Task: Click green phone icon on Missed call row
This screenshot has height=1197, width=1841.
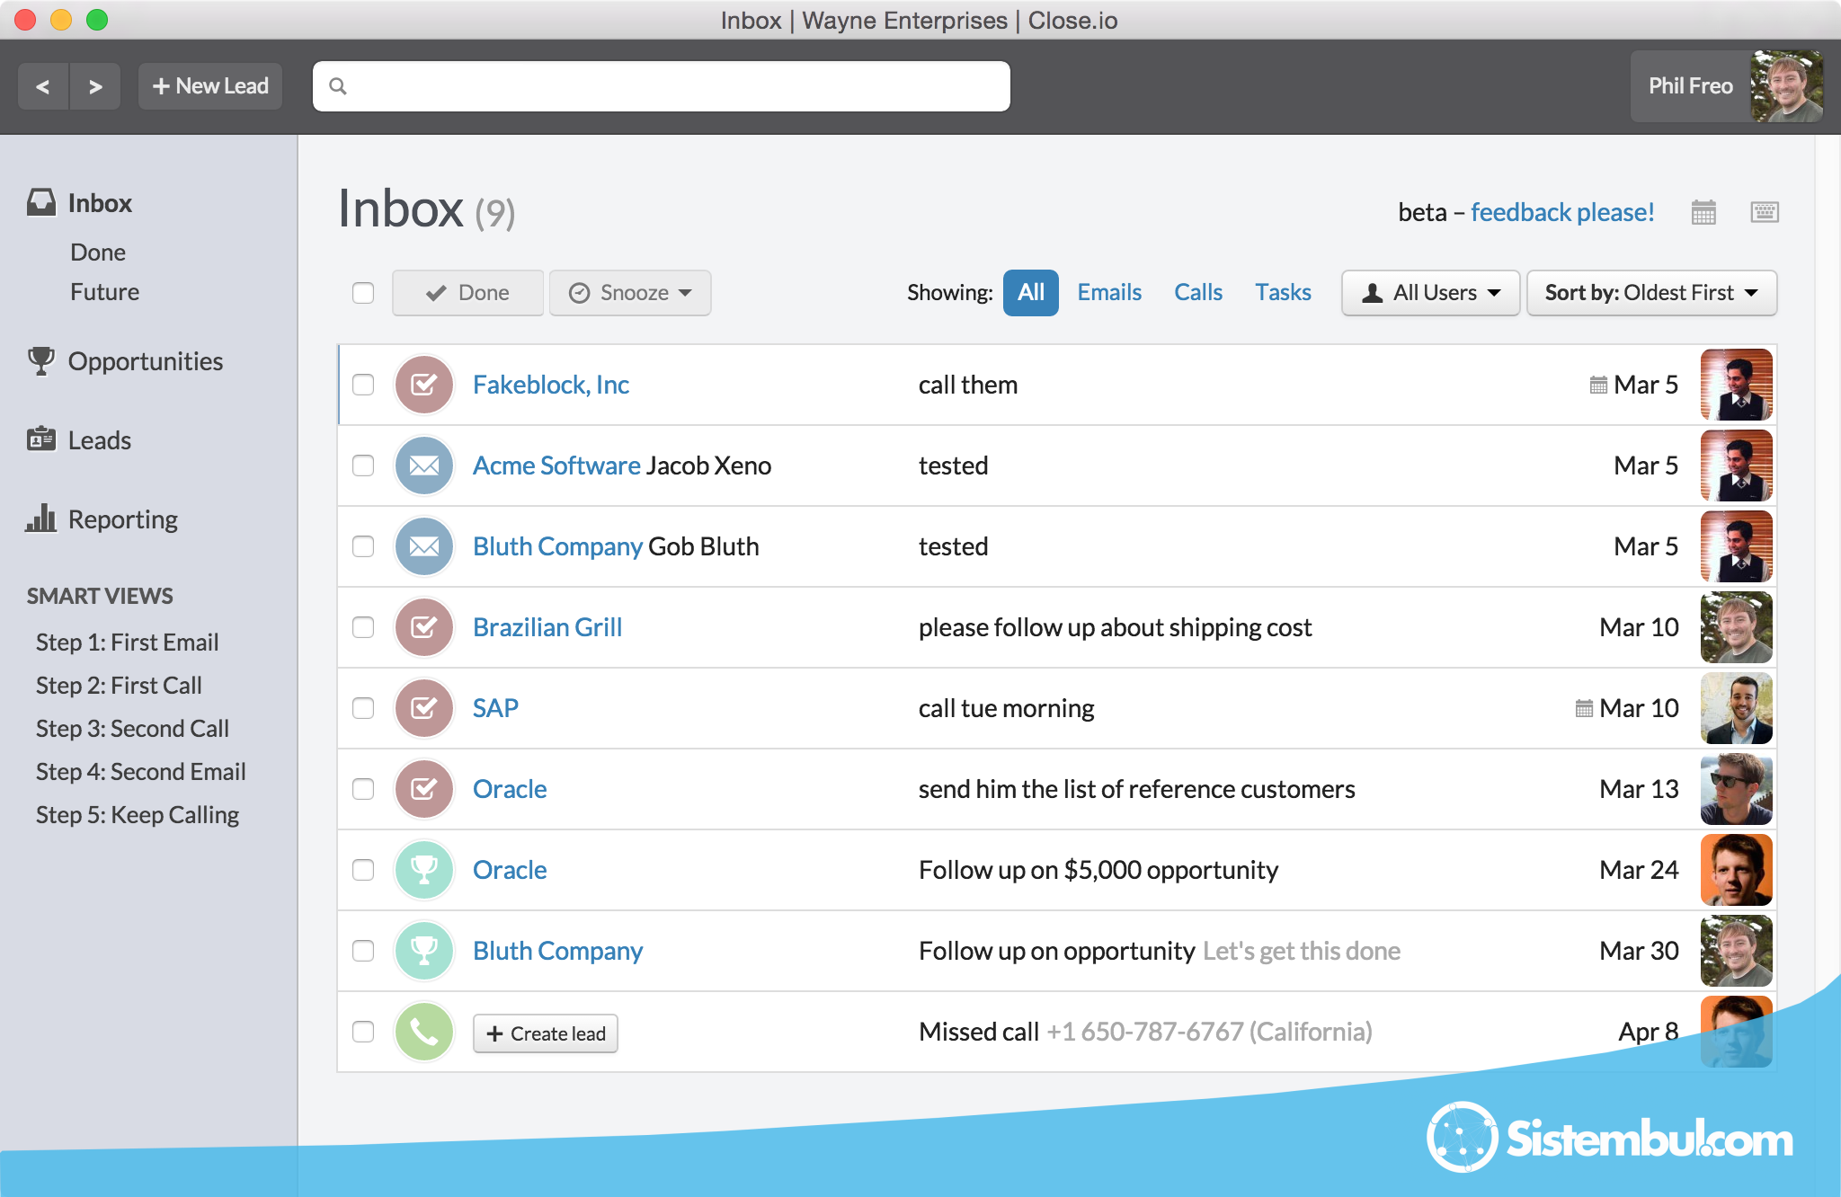Action: [x=424, y=1032]
